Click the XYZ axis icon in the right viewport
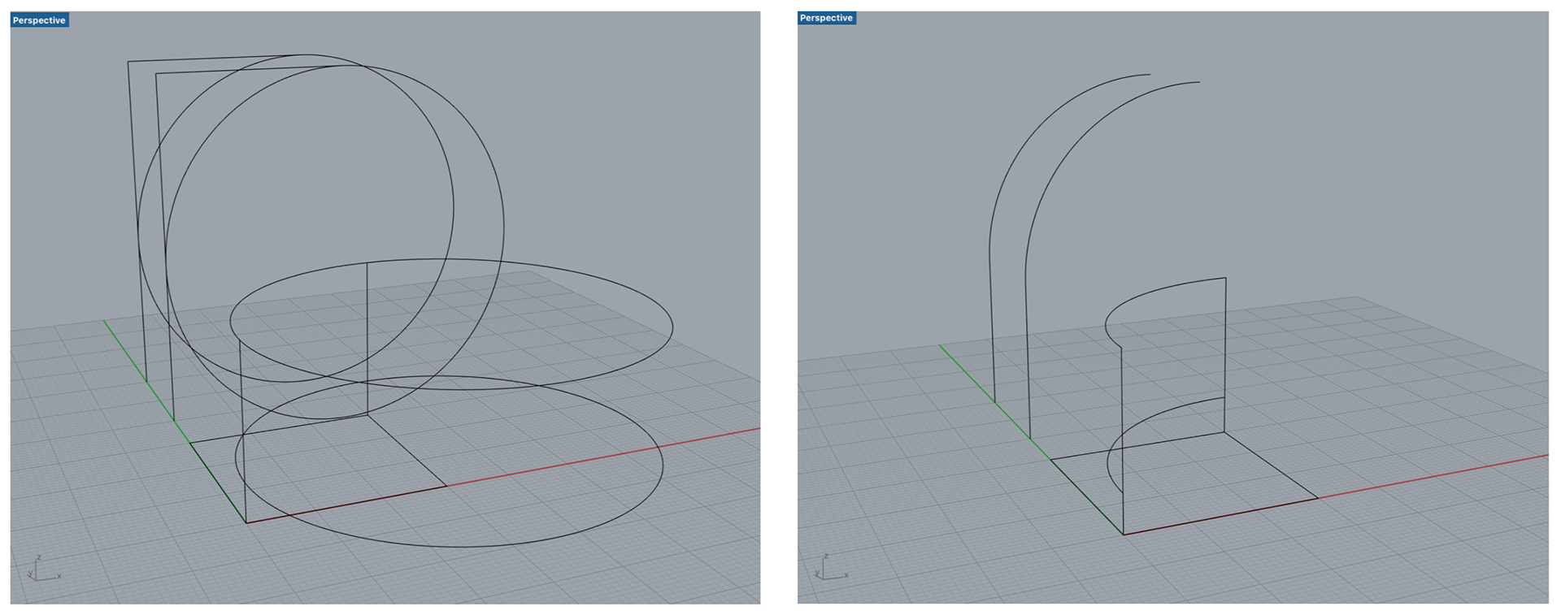This screenshot has height=615, width=1561. pos(832,567)
